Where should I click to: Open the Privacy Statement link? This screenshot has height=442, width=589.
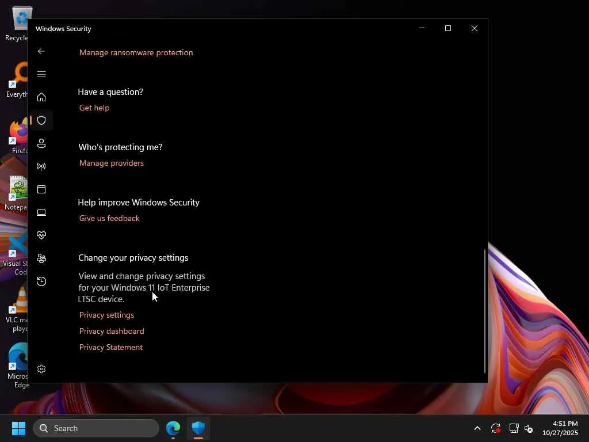click(111, 347)
